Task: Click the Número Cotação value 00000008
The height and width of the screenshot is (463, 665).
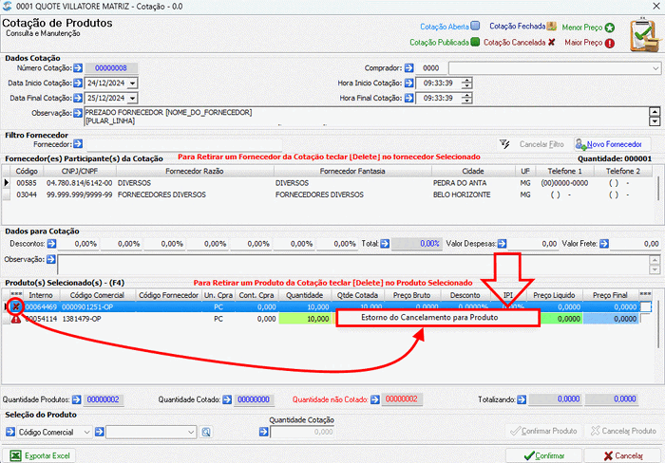Action: [x=111, y=67]
